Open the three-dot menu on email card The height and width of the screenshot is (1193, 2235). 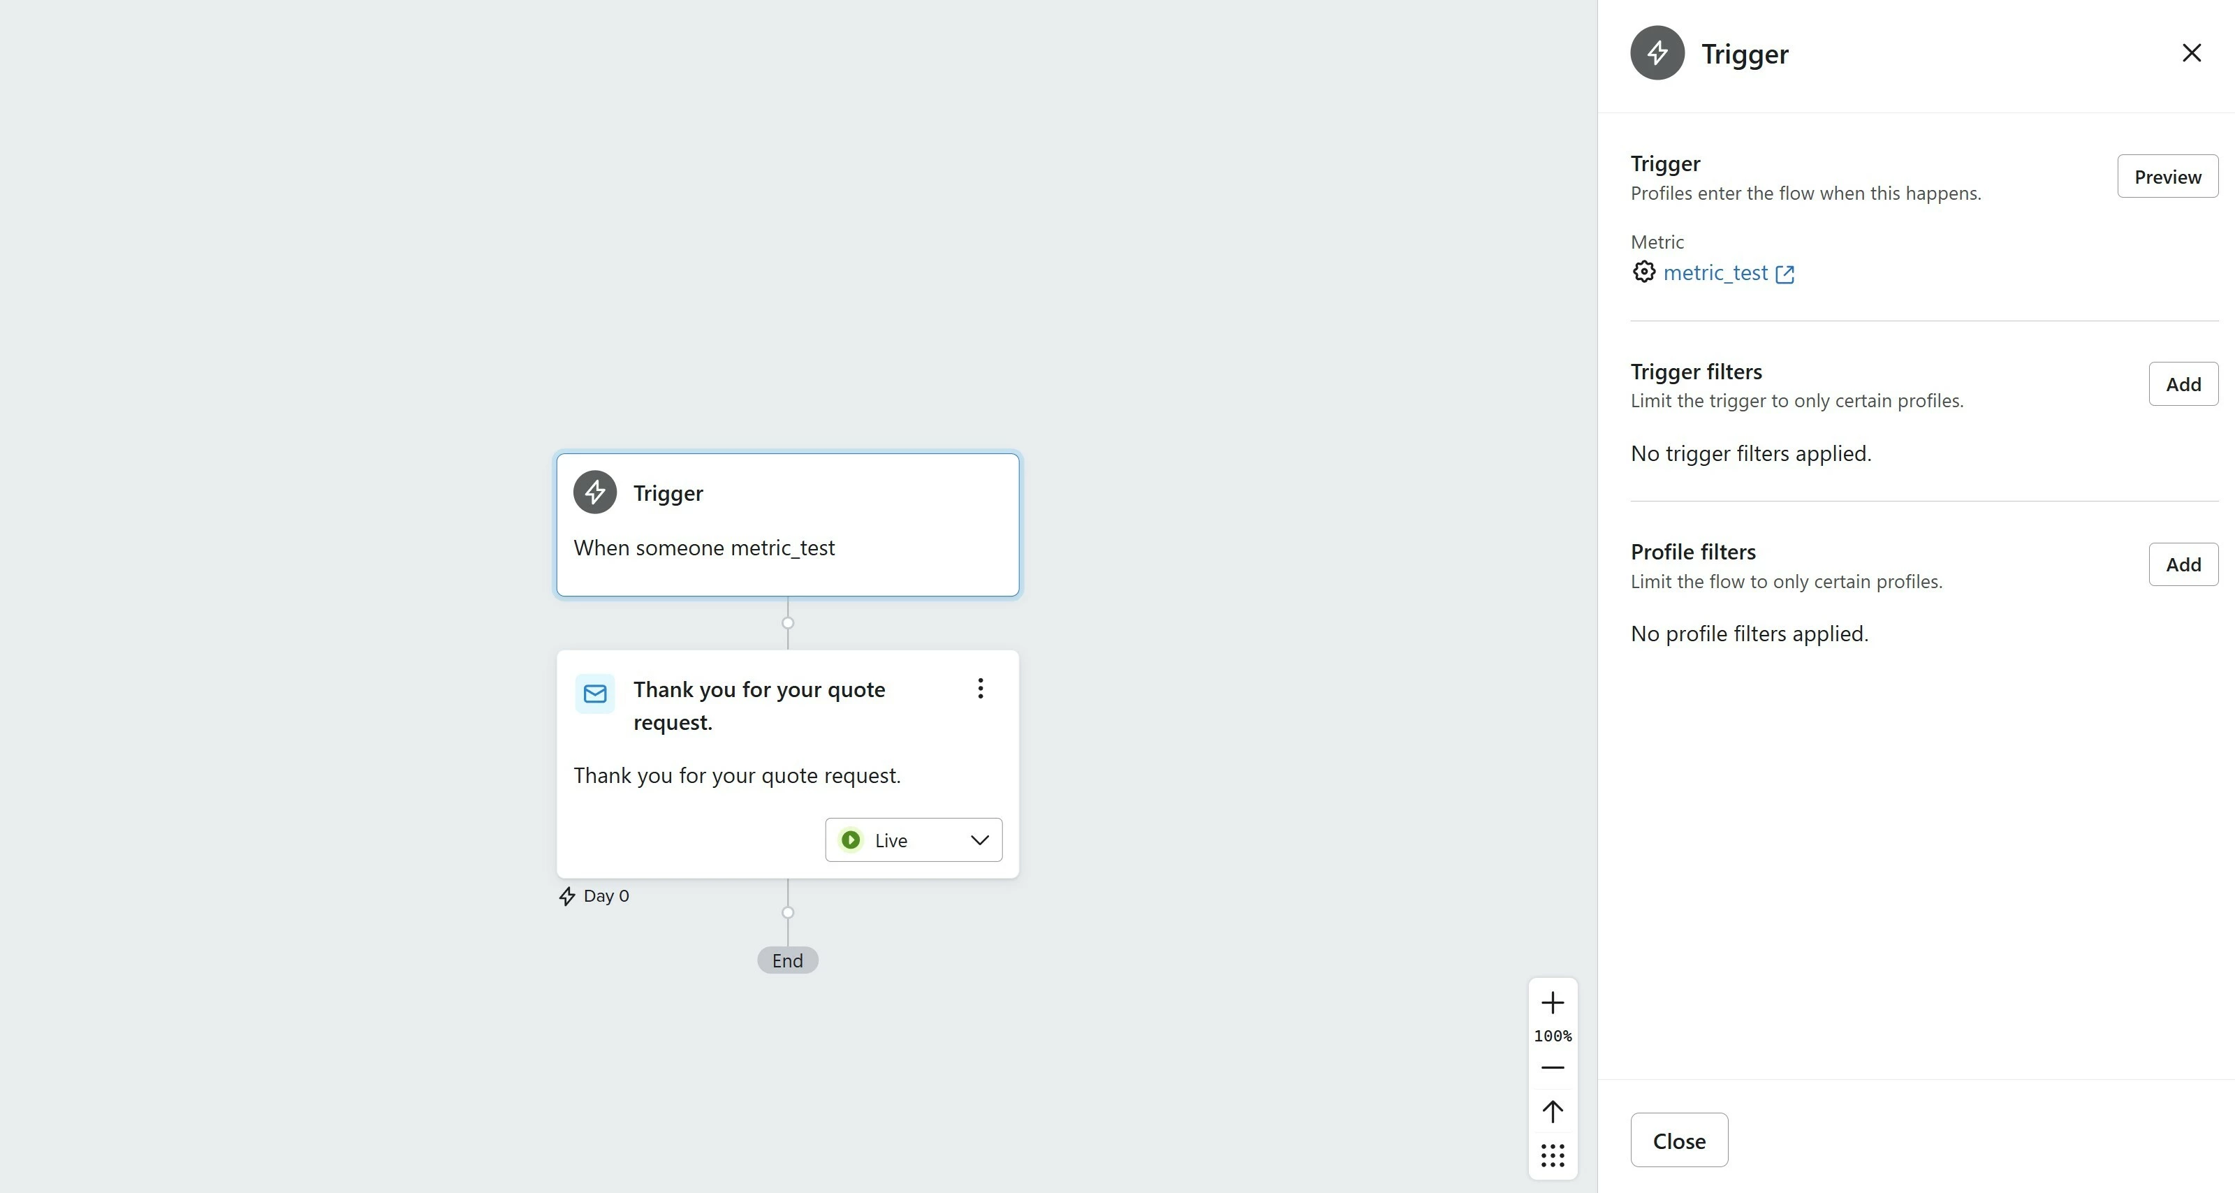(981, 688)
